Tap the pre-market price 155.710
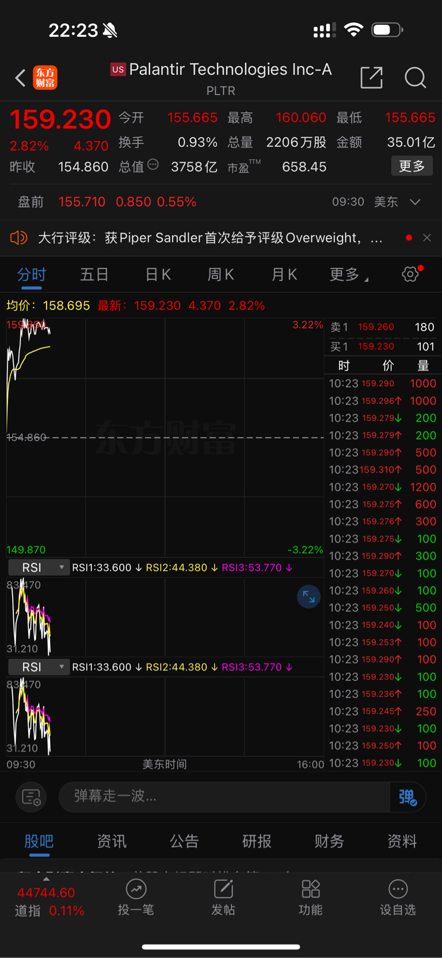The width and height of the screenshot is (442, 958). coord(82,202)
